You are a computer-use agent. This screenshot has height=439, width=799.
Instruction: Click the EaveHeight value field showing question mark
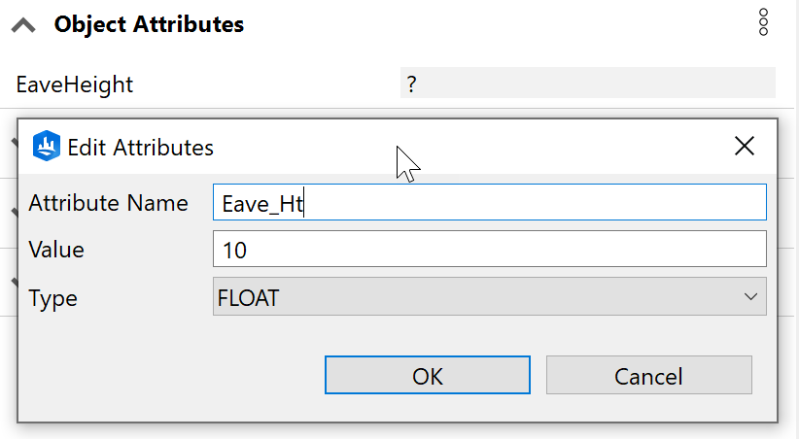click(x=587, y=84)
